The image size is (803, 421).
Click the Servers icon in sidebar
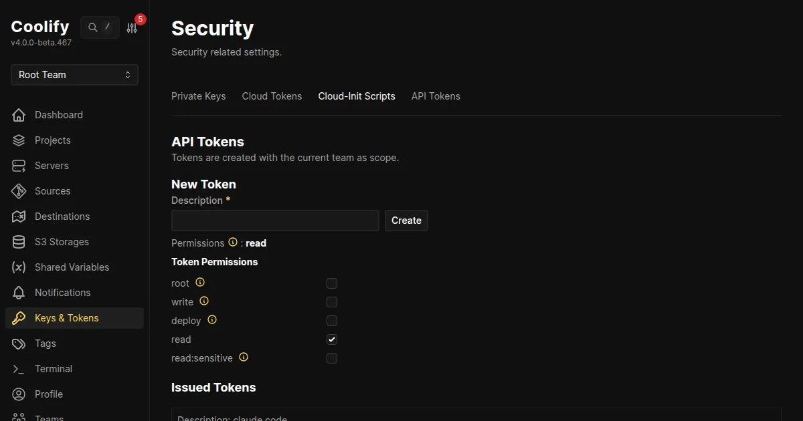19,166
